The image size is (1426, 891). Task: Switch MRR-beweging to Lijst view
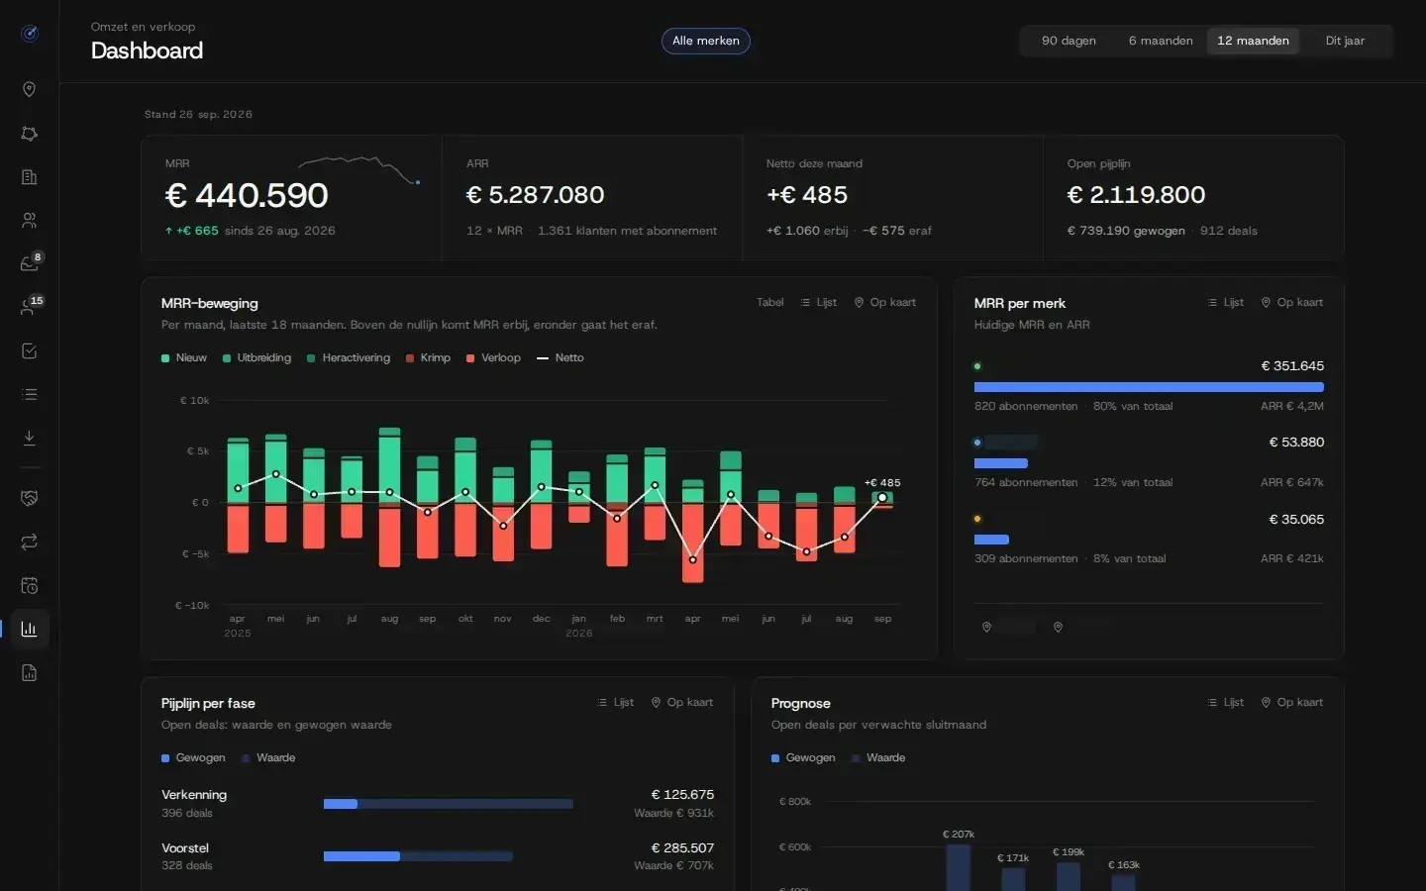click(x=819, y=302)
